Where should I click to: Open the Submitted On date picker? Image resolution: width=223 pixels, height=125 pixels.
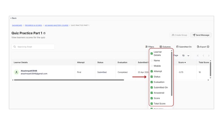click(184, 47)
